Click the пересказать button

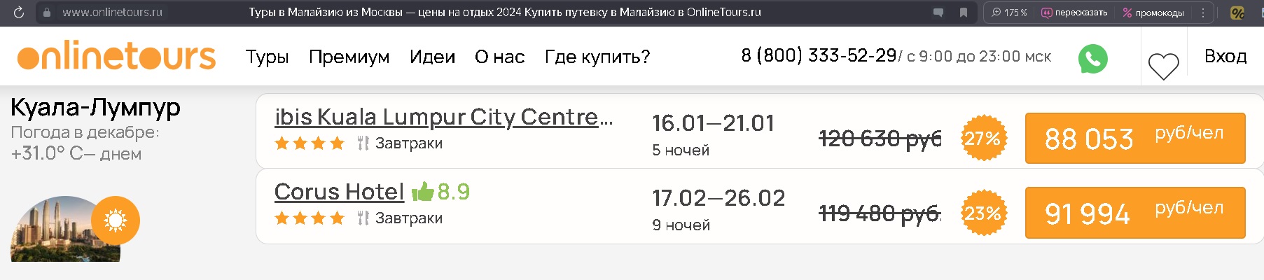click(1074, 13)
